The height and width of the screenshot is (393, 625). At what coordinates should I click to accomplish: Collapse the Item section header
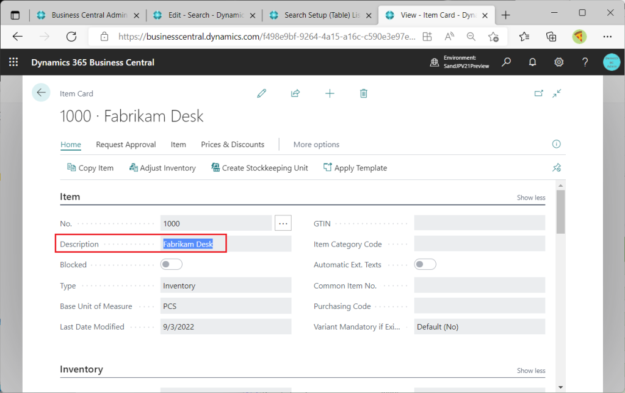(70, 197)
